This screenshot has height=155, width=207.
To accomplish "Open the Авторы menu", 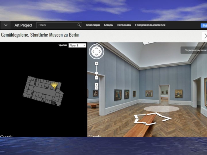I will coord(108,25).
